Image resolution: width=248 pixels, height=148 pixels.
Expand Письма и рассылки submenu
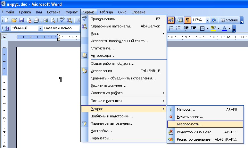[124, 101]
